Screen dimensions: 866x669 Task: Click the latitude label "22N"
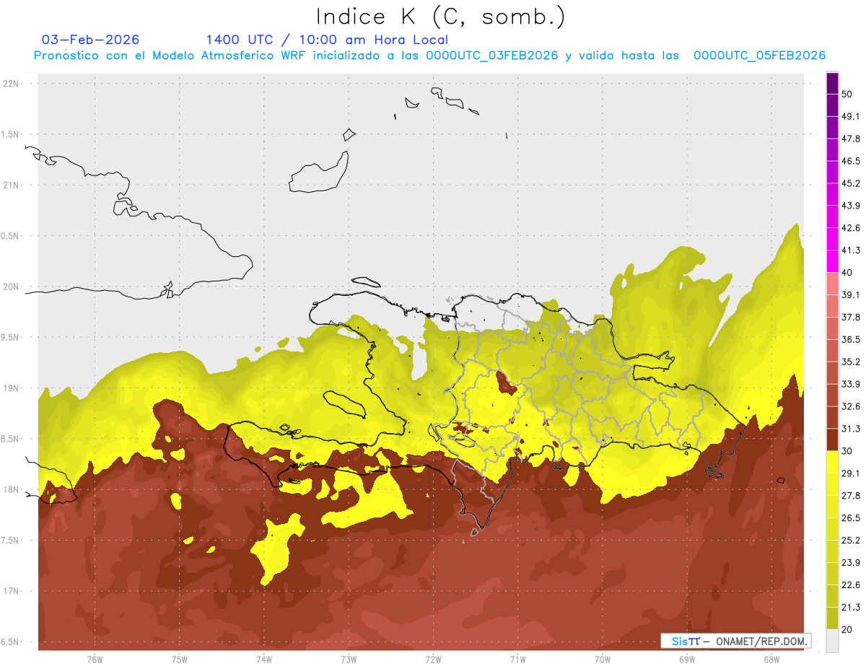click(12, 84)
